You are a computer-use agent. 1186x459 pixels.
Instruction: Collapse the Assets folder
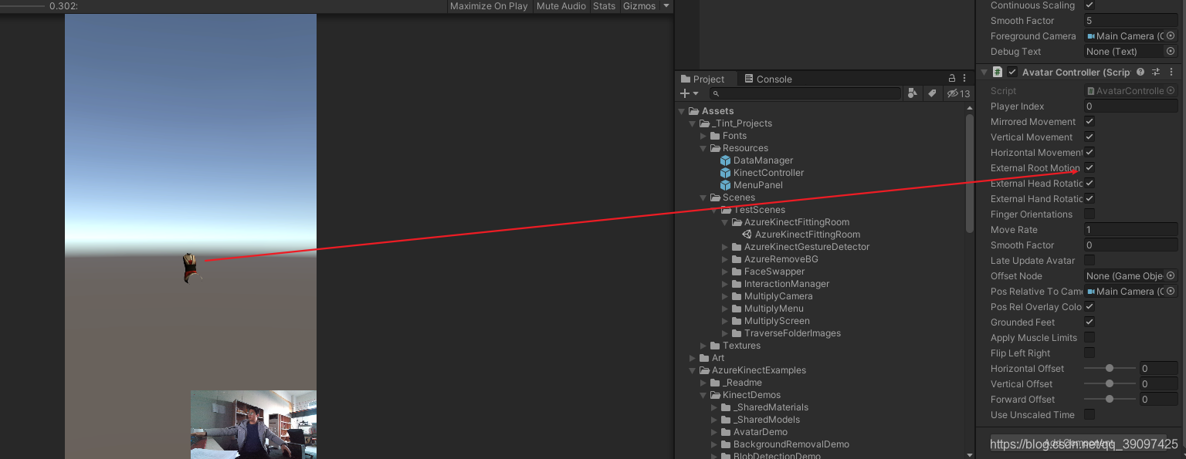(x=682, y=110)
